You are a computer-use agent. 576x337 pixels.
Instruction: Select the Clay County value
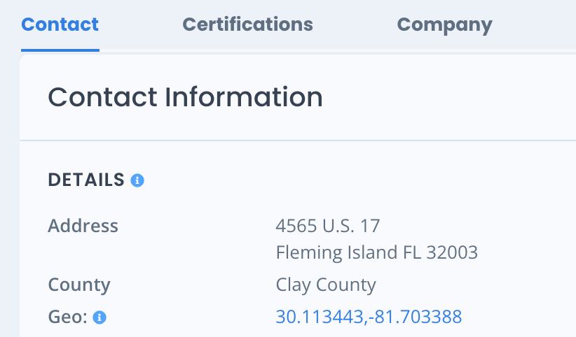coord(326,285)
